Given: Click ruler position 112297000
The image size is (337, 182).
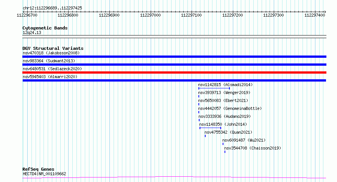Looking at the screenshot, I should [x=150, y=15].
